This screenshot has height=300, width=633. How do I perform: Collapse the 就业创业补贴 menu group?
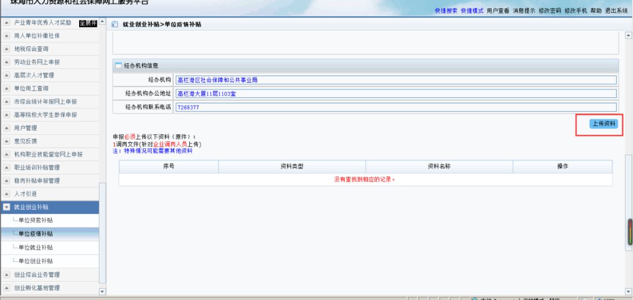6,207
